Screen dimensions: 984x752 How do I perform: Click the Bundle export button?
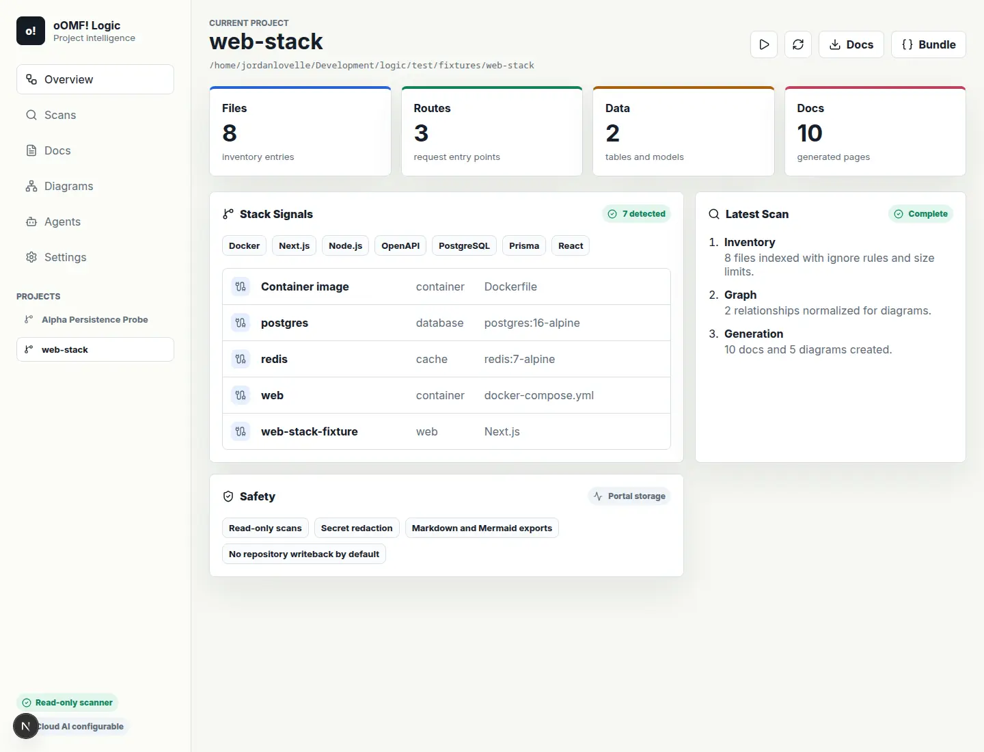929,44
